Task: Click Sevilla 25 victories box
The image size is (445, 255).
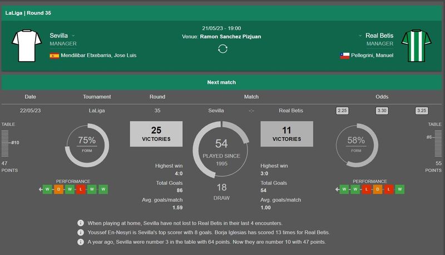Action: click(x=156, y=134)
